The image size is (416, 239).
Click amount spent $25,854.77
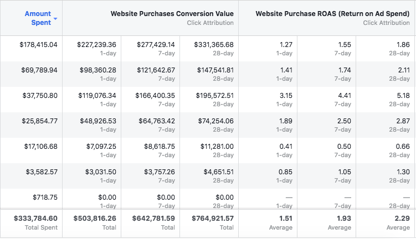39,121
